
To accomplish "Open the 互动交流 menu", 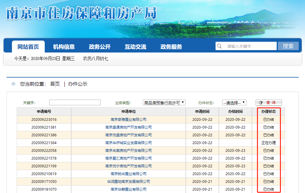I will [x=135, y=47].
